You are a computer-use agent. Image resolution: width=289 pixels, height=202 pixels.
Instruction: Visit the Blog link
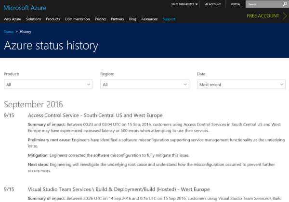132,19
